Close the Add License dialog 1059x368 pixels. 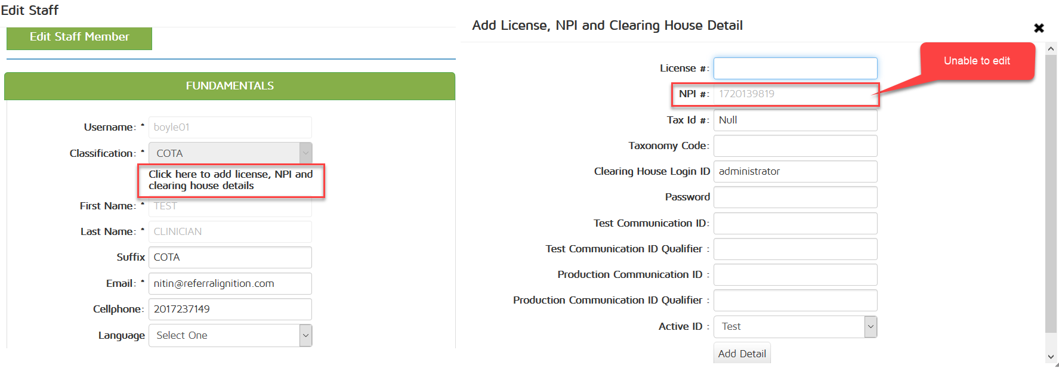1039,28
